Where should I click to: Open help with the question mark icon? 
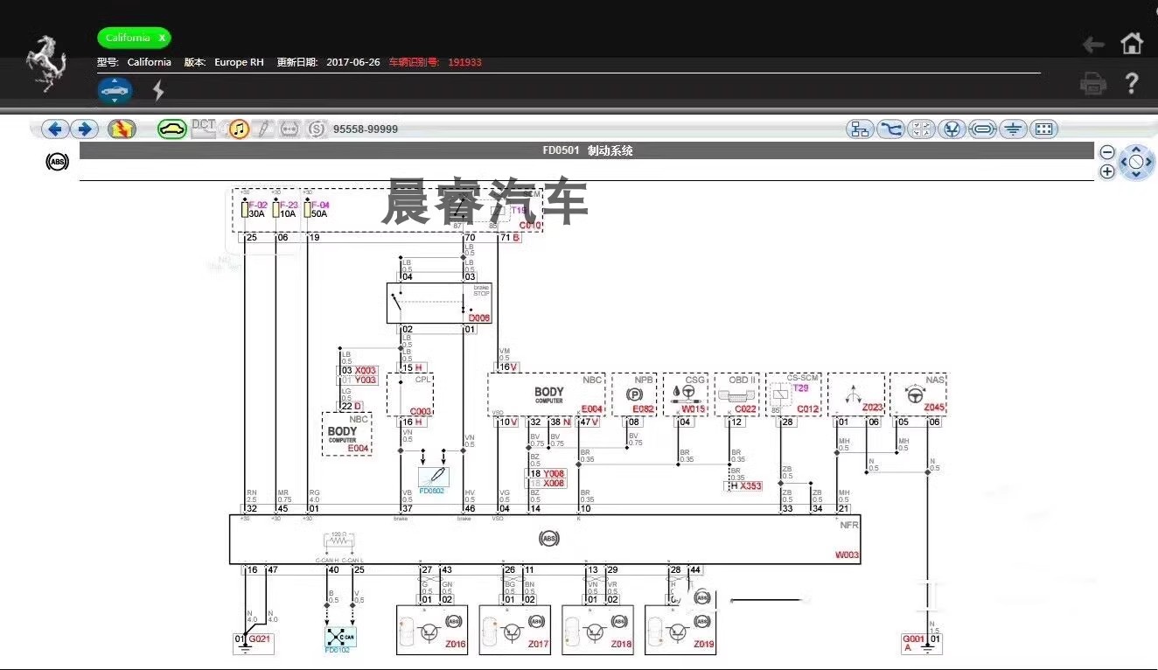click(1132, 84)
